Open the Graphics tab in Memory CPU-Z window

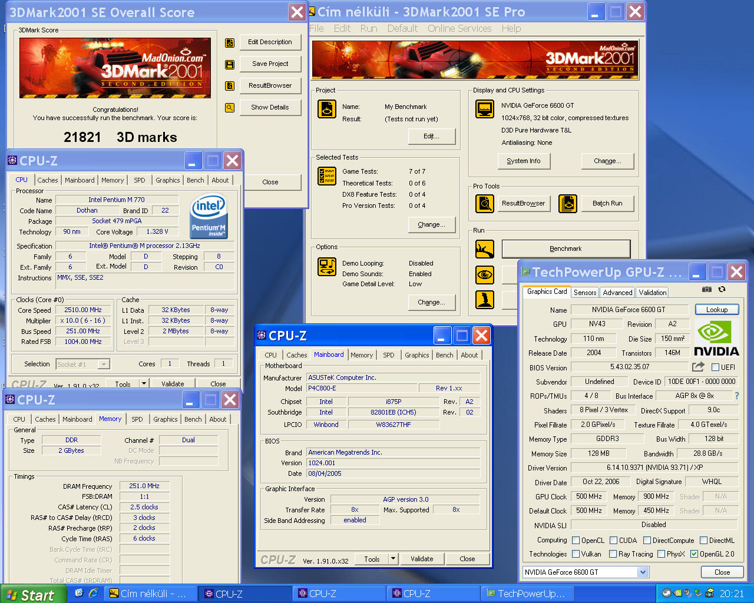(166, 419)
